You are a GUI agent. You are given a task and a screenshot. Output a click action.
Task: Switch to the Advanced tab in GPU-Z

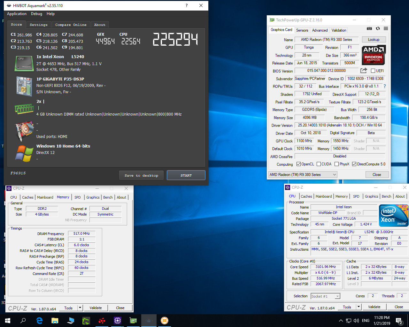[320, 30]
